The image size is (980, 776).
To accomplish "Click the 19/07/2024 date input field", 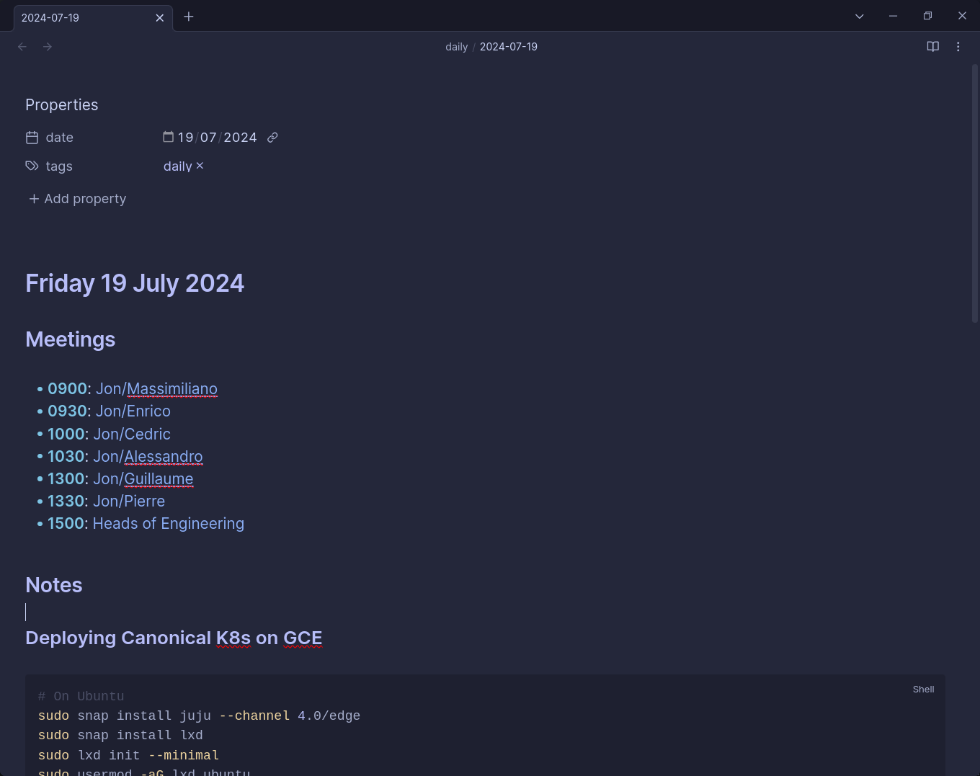I will pos(217,138).
